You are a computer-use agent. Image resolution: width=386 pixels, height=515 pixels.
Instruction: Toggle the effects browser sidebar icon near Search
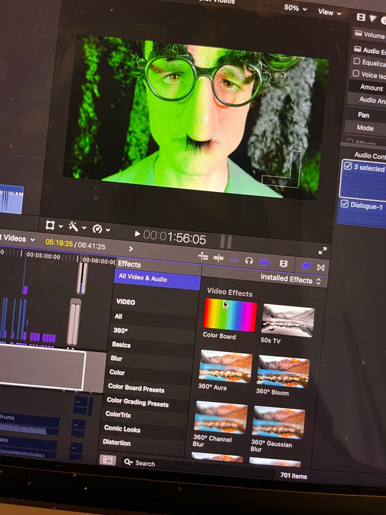108,460
